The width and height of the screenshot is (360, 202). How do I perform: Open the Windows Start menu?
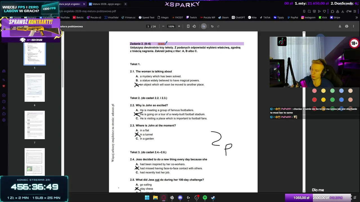point(147,198)
